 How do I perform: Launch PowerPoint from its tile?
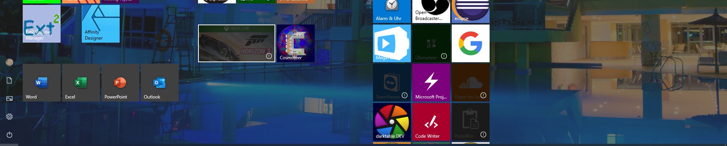[x=120, y=83]
